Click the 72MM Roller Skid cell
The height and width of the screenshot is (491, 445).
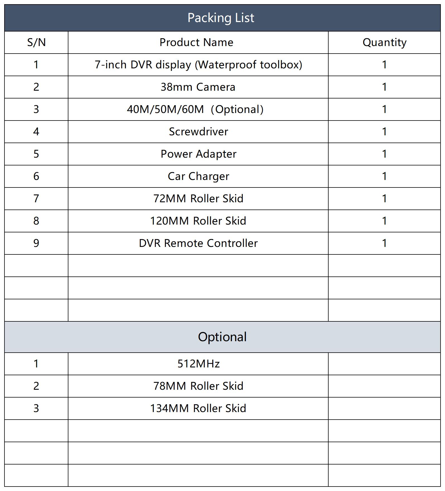point(198,199)
